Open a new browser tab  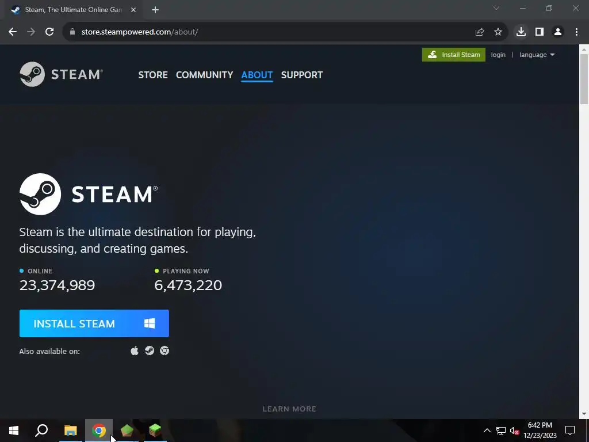(x=155, y=10)
